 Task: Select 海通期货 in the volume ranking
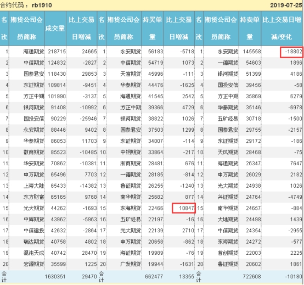click(33, 52)
